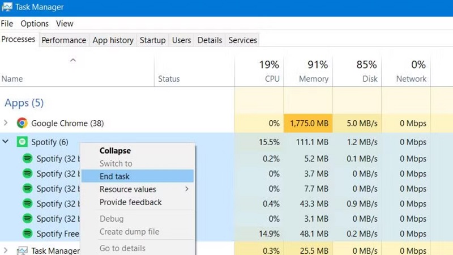Click the Spotify group icon

pos(22,142)
